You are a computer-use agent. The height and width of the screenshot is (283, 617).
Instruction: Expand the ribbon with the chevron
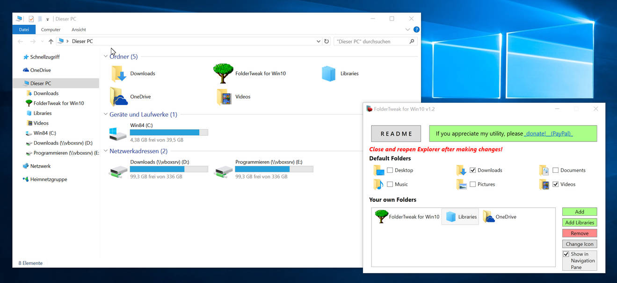pyautogui.click(x=407, y=29)
